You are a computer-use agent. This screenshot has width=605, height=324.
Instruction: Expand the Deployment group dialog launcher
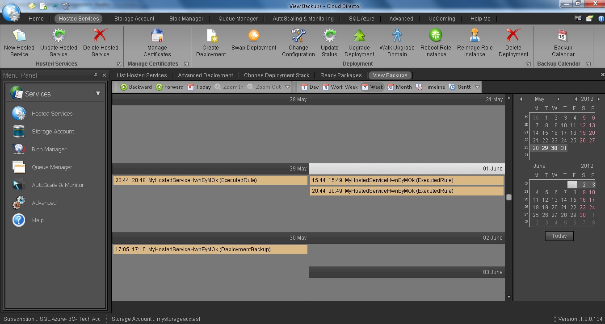tap(529, 64)
